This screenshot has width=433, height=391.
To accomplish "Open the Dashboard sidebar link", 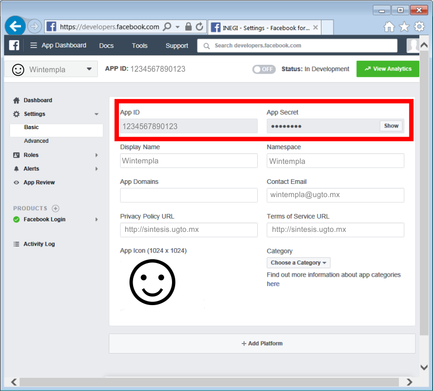I will pyautogui.click(x=38, y=100).
